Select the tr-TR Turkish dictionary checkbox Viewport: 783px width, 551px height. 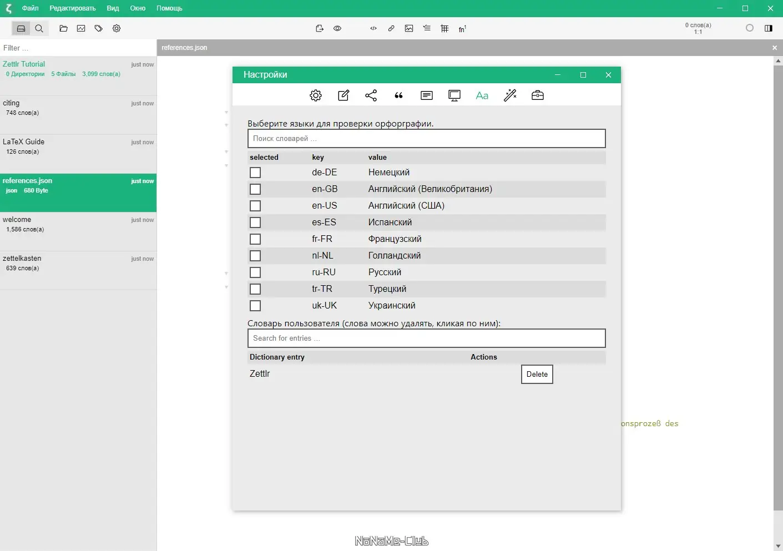255,289
